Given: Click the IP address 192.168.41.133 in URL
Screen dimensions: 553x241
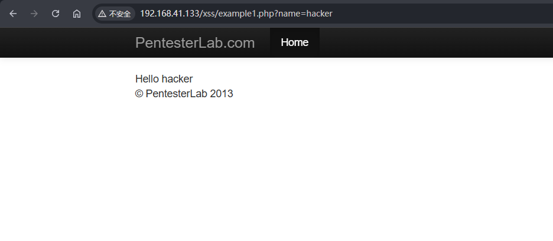Looking at the screenshot, I should tap(169, 14).
